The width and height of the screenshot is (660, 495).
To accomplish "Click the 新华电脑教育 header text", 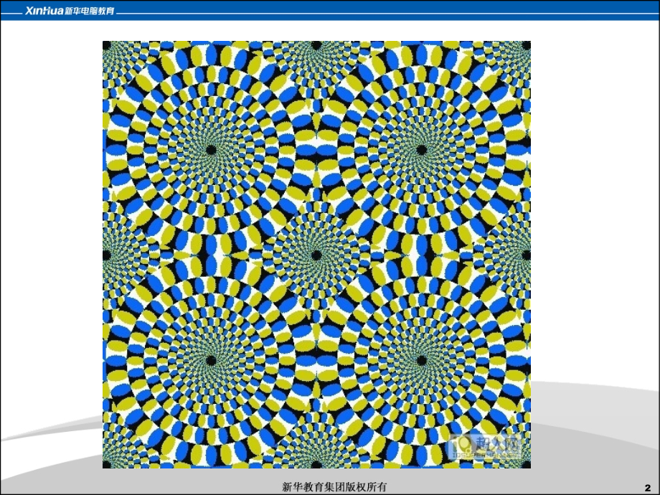I will 90,11.
